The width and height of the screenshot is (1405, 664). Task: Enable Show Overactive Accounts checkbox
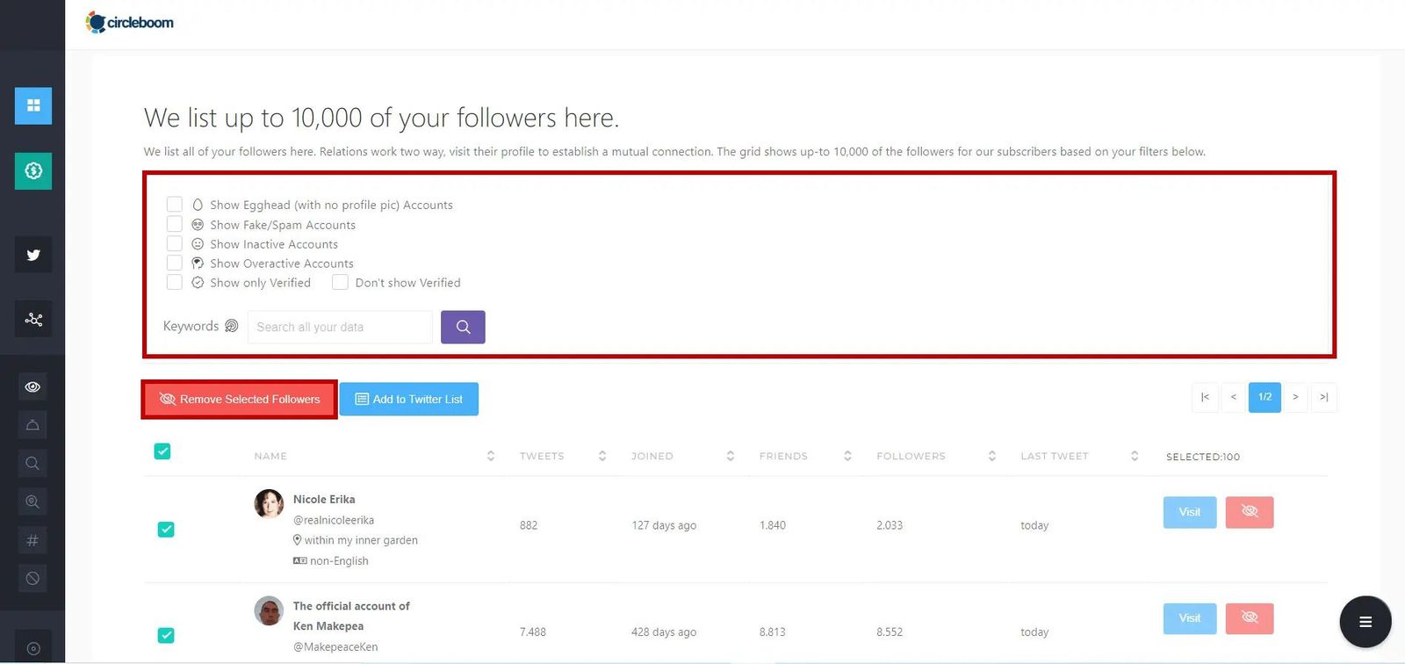point(175,263)
